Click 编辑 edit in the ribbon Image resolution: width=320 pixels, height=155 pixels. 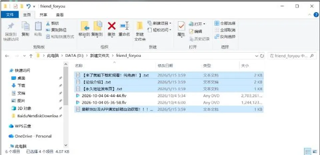point(196,31)
